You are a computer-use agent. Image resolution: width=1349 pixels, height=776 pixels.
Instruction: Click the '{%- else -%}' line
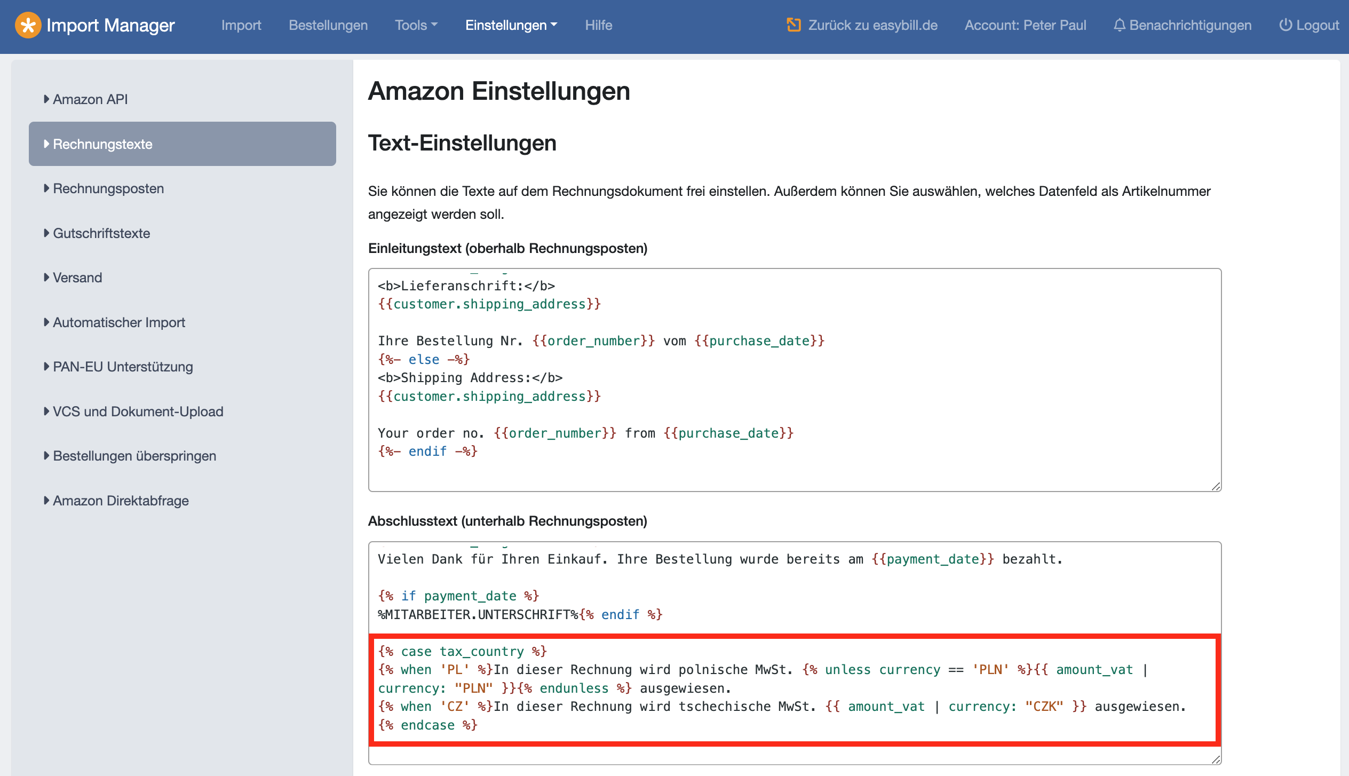[x=424, y=359]
